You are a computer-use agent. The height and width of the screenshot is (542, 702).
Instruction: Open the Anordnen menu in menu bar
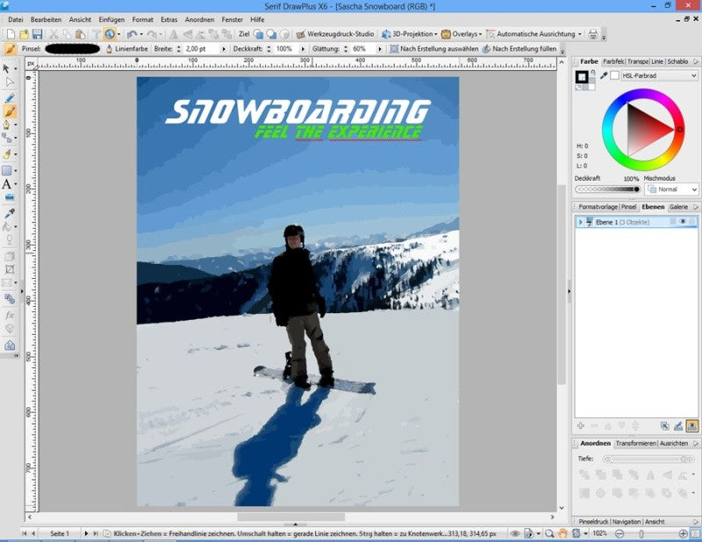coord(199,19)
